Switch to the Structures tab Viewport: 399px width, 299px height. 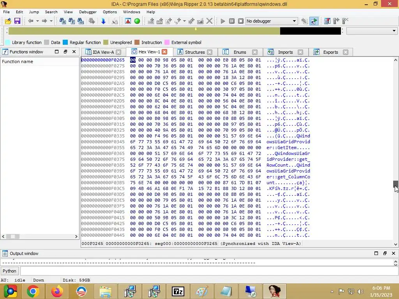195,52
